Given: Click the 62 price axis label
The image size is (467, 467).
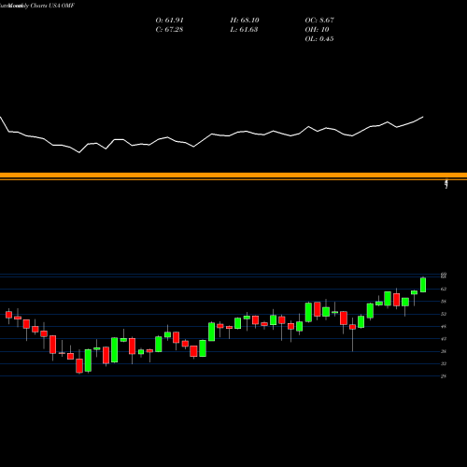Looking at the screenshot, I should point(444,289).
